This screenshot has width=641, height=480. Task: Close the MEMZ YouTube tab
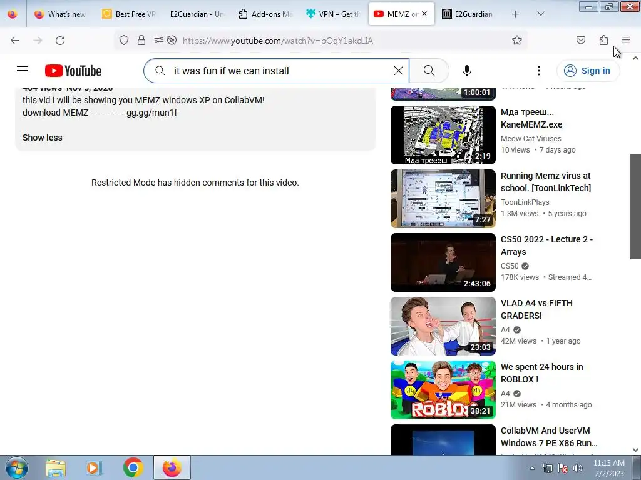coord(424,14)
